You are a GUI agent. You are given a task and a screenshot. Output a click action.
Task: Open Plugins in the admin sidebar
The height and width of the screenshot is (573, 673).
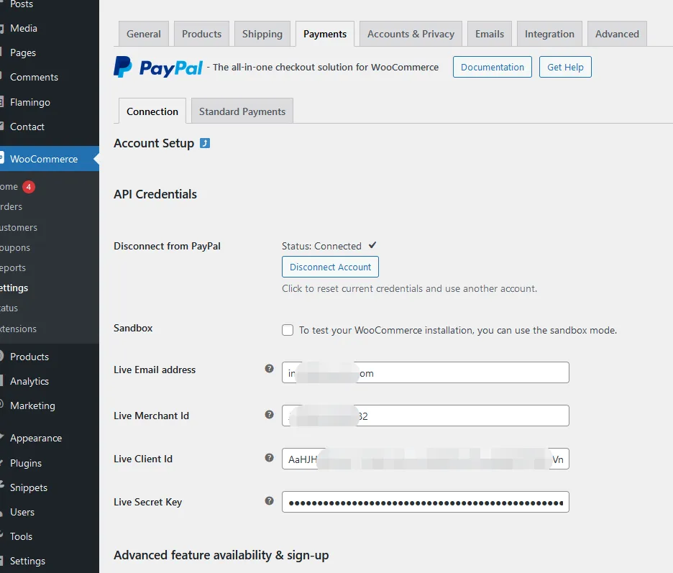(x=26, y=463)
